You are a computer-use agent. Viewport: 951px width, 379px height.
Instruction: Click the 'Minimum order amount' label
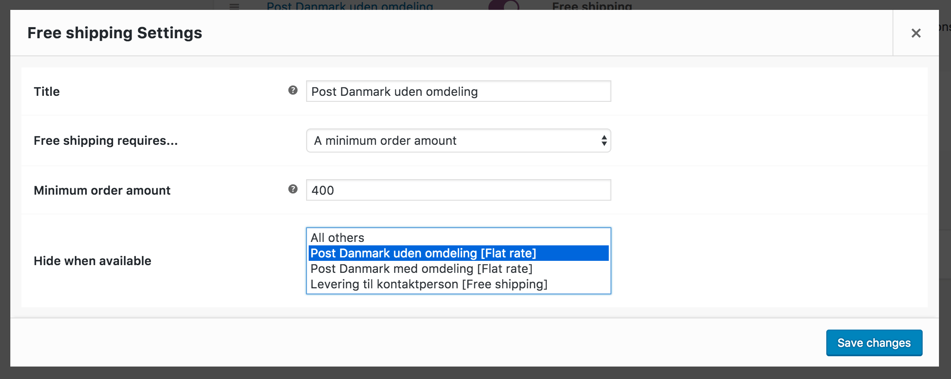pyautogui.click(x=102, y=190)
